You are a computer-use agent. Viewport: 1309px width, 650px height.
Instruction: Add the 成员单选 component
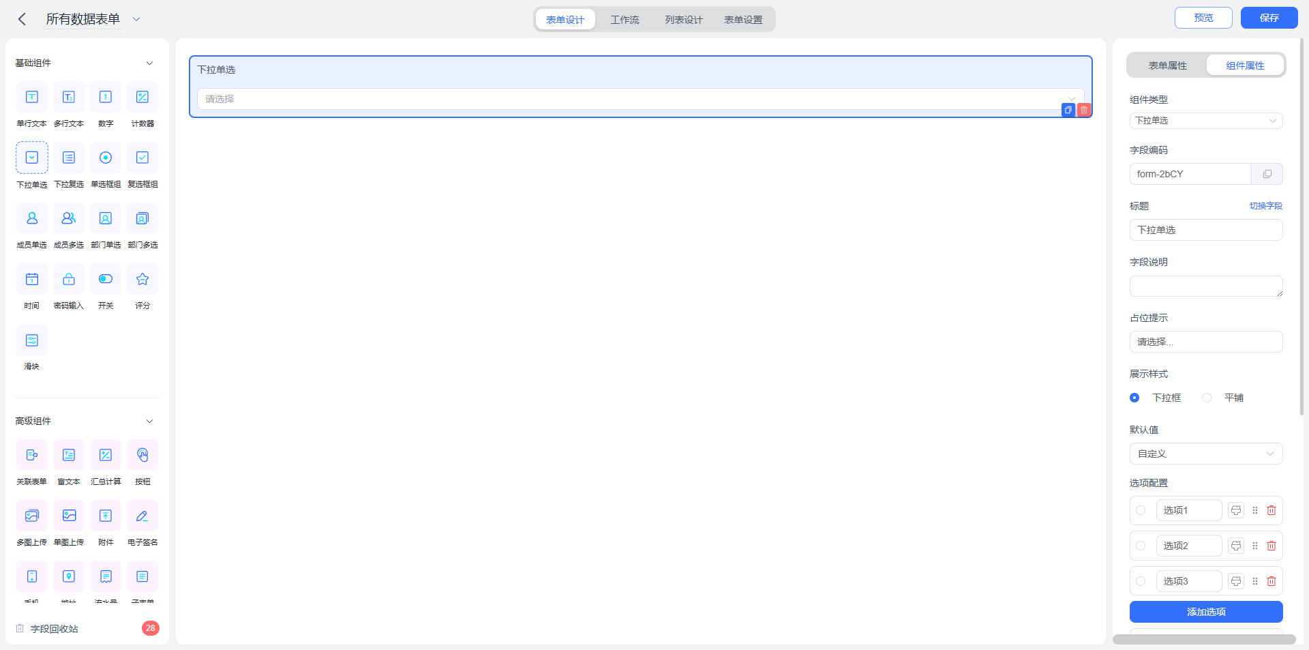click(x=32, y=218)
